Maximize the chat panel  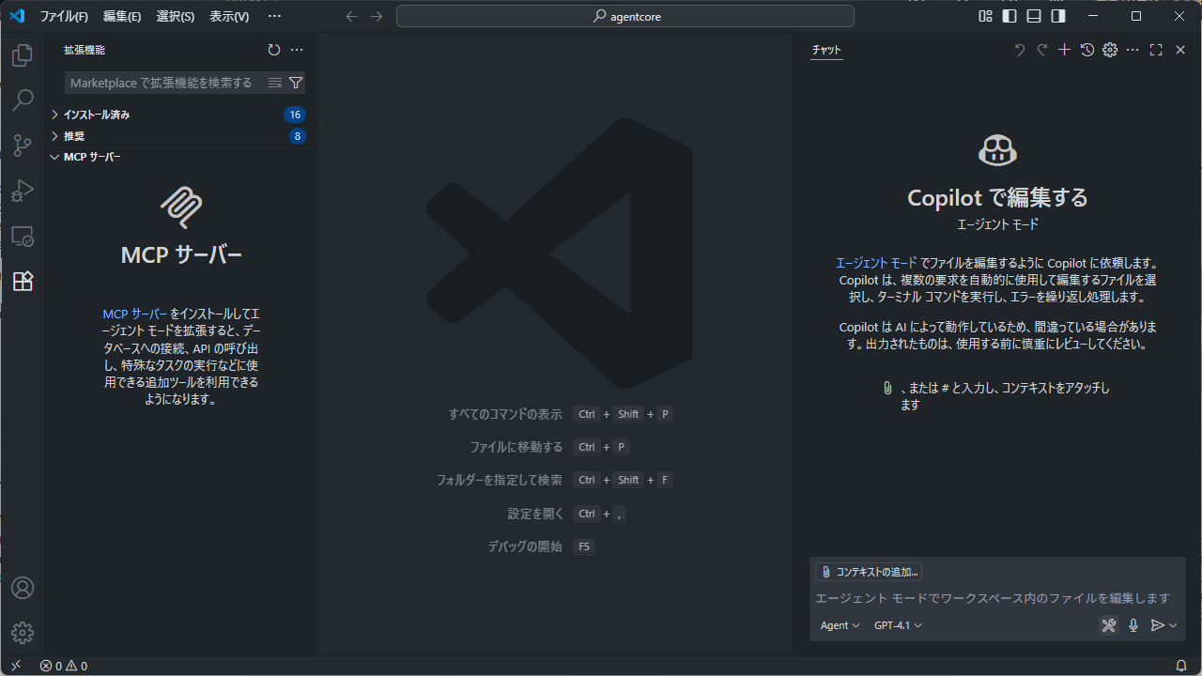pyautogui.click(x=1156, y=50)
